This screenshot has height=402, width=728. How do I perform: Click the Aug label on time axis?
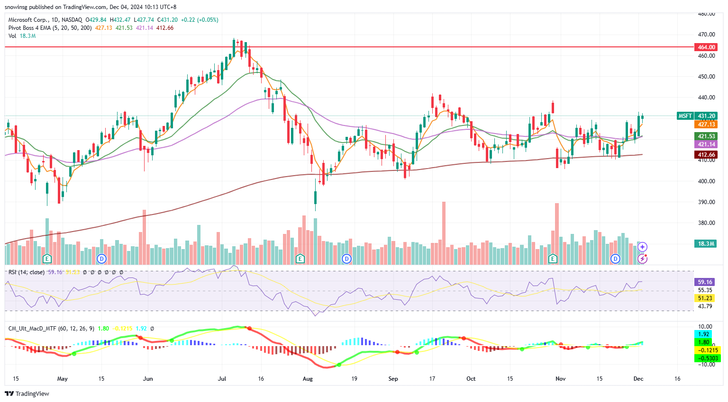308,379
